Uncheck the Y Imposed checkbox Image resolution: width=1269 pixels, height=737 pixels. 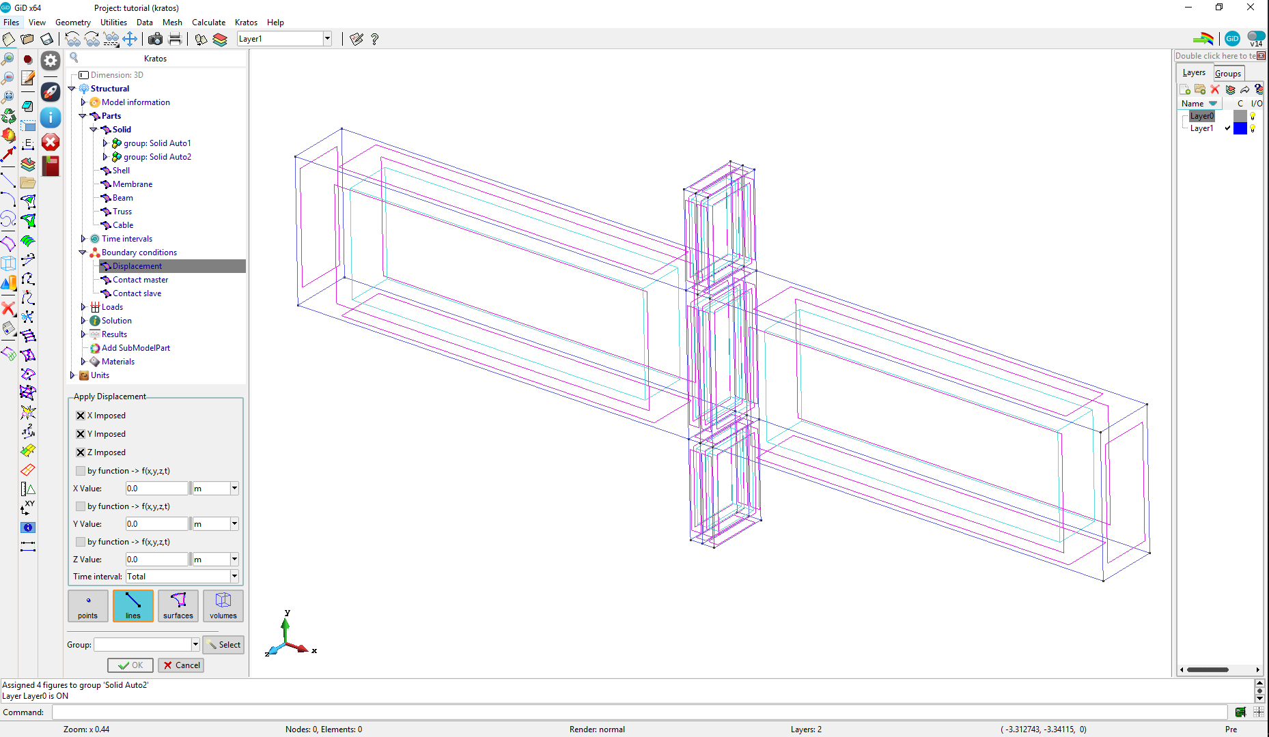point(81,434)
